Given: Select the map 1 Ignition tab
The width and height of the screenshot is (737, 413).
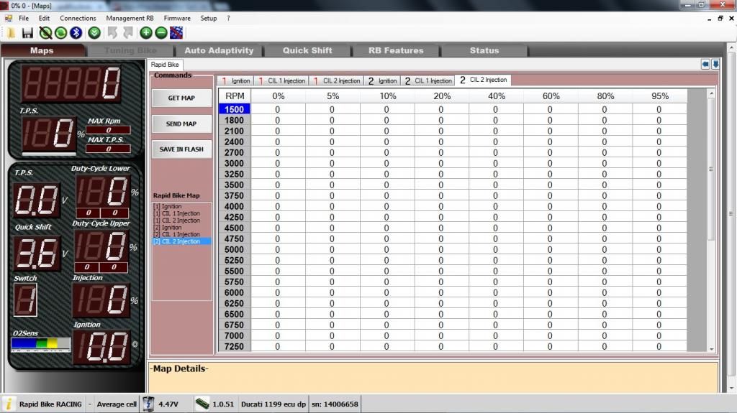Looking at the screenshot, I should (x=235, y=80).
